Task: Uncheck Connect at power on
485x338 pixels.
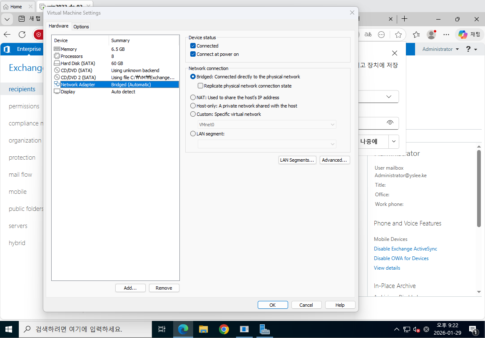Action: click(x=193, y=54)
